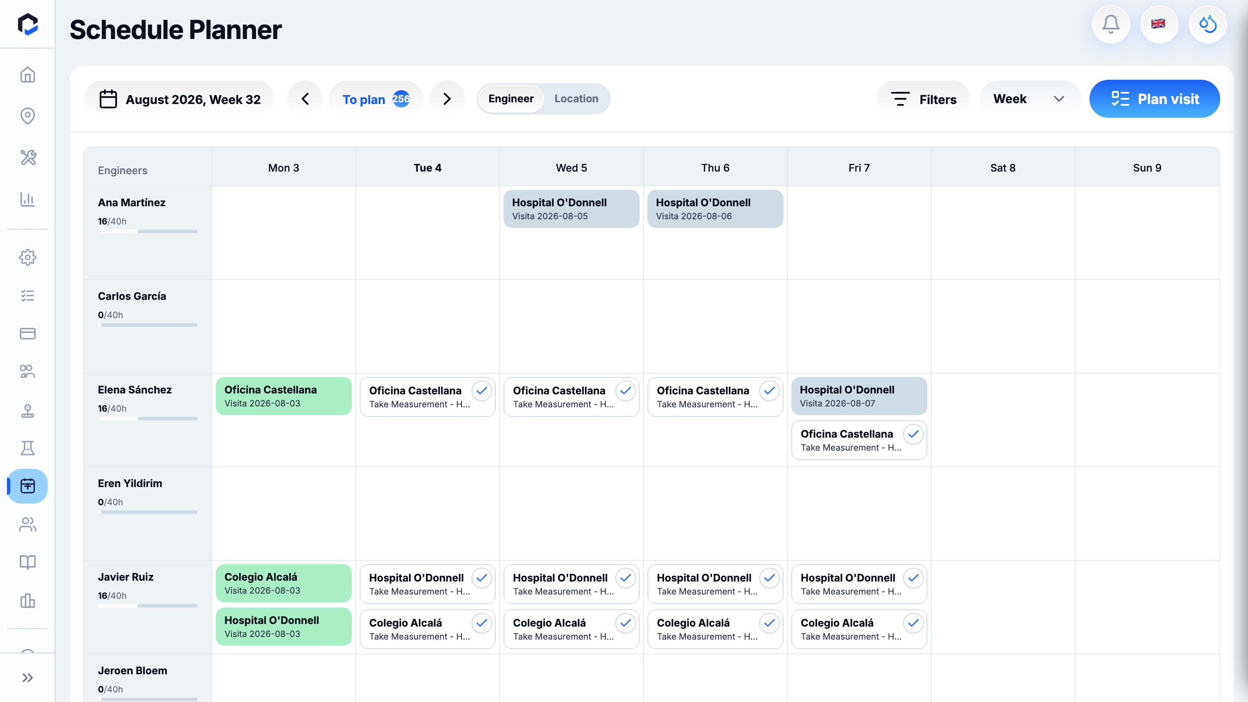Select the Tue 4 column header

(x=427, y=168)
